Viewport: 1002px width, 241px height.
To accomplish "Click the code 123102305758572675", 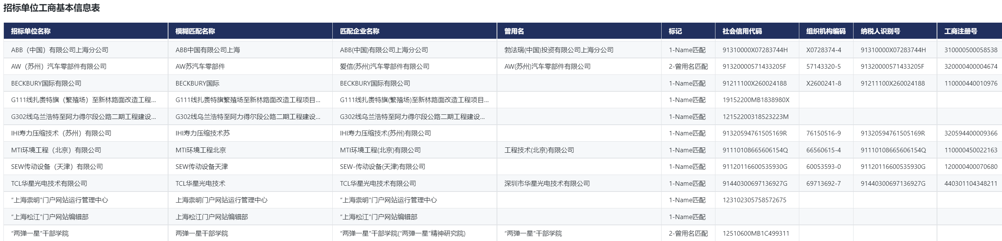I will point(755,200).
